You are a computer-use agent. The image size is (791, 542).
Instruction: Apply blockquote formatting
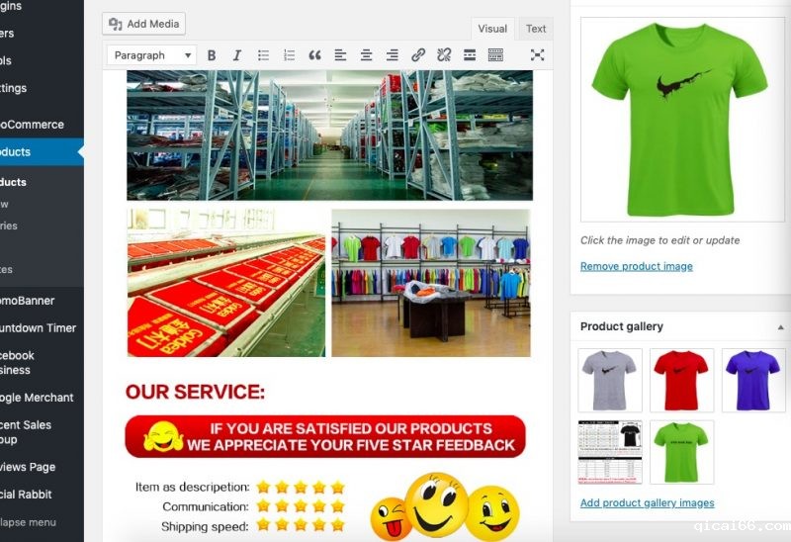coord(315,55)
